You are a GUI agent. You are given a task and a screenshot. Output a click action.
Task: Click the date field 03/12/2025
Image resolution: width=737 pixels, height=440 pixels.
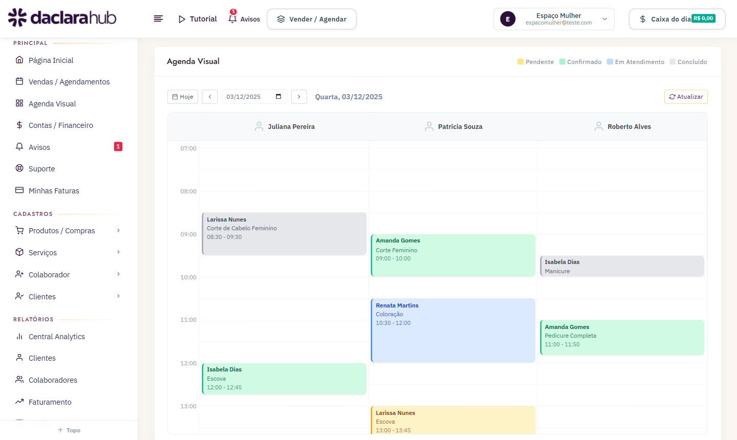point(254,97)
